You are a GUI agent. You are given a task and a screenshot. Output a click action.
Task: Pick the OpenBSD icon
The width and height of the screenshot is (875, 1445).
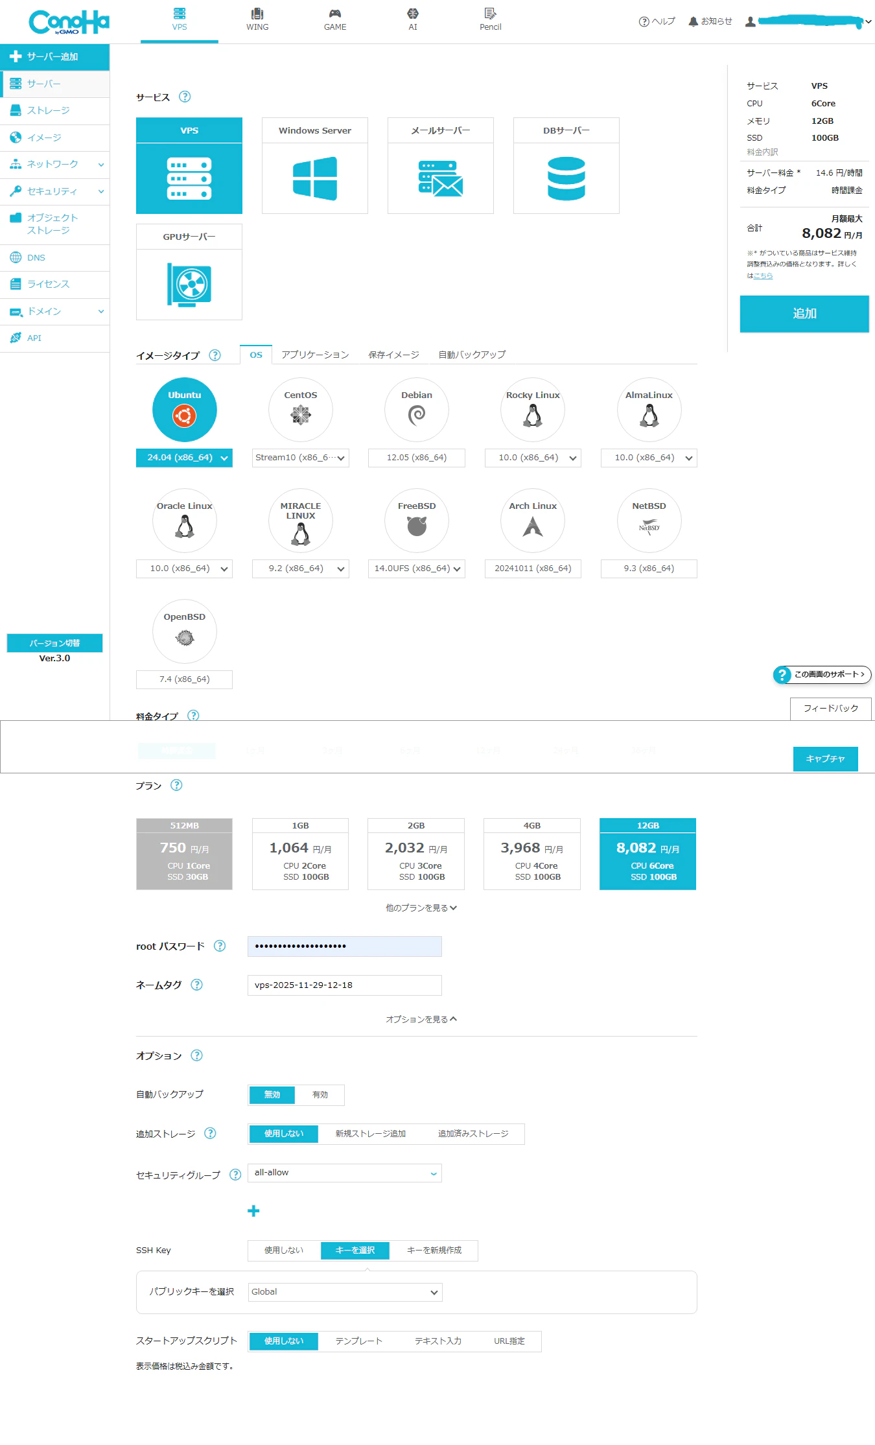click(185, 631)
